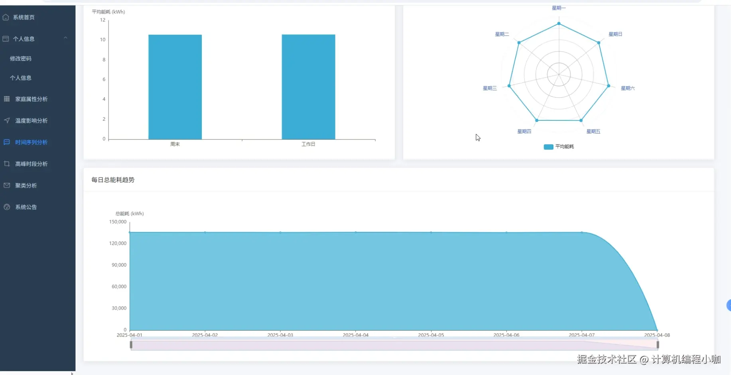The image size is (731, 375).
Task: Click the 工作日 bar in the bar chart
Action: [308, 87]
